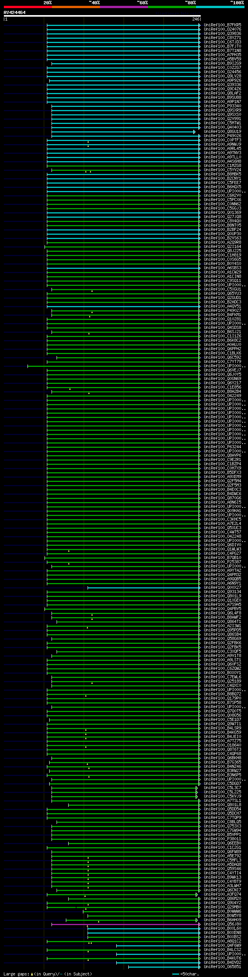
Task: Click UniRef100_Q864T1 subject name
Action: coord(222,622)
